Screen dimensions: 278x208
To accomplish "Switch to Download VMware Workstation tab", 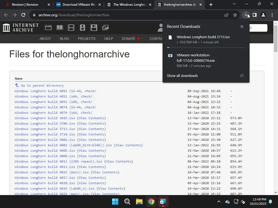I will point(79,5).
